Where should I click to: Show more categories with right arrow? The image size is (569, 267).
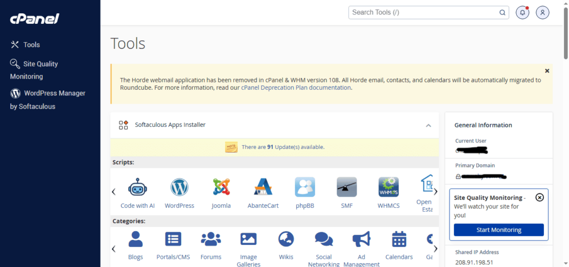click(x=436, y=249)
